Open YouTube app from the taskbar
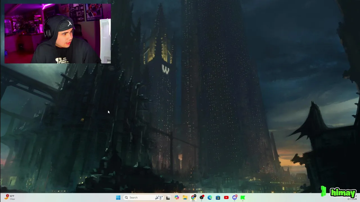 (226, 198)
